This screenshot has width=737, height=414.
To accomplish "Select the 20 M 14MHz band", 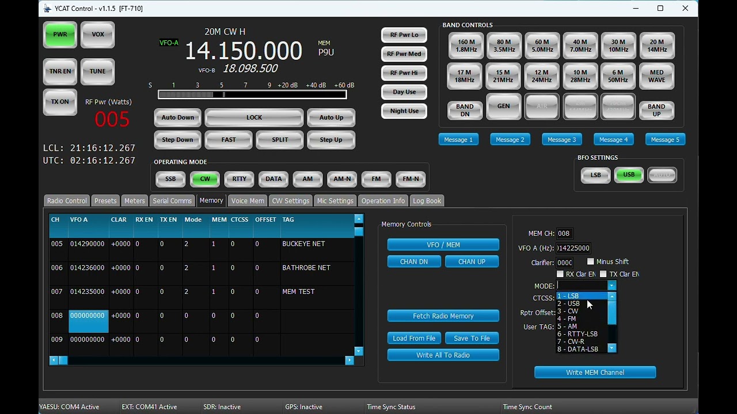I will 657,45.
